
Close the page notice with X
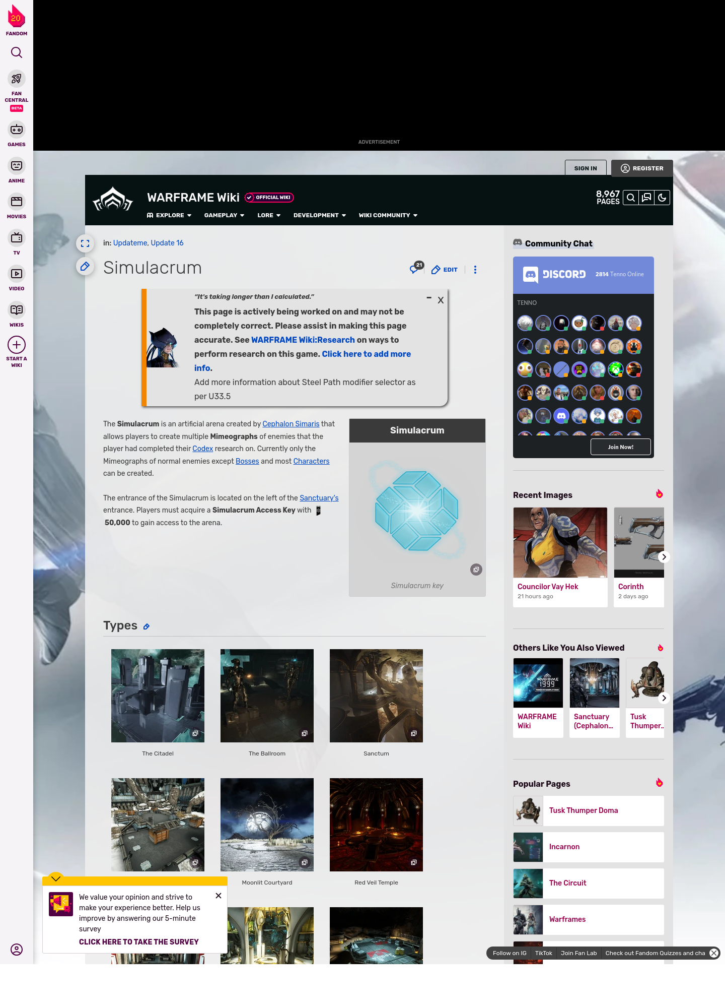pyautogui.click(x=441, y=300)
